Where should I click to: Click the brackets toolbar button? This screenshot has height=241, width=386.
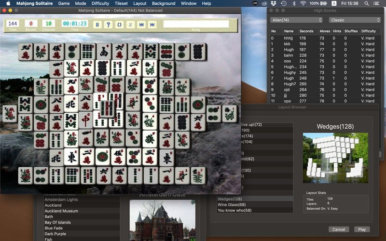(x=119, y=25)
